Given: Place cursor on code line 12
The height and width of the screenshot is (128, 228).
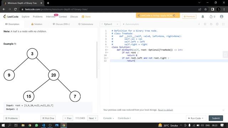Looking at the screenshot, I should (x=169, y=61).
